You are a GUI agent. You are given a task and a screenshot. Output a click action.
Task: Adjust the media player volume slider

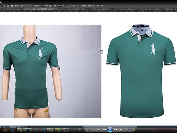129,130
